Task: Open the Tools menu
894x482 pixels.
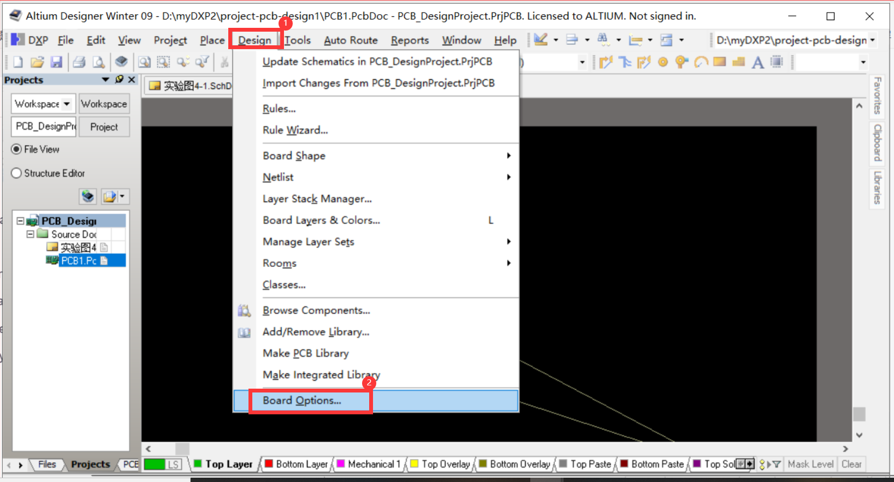Action: (x=298, y=40)
